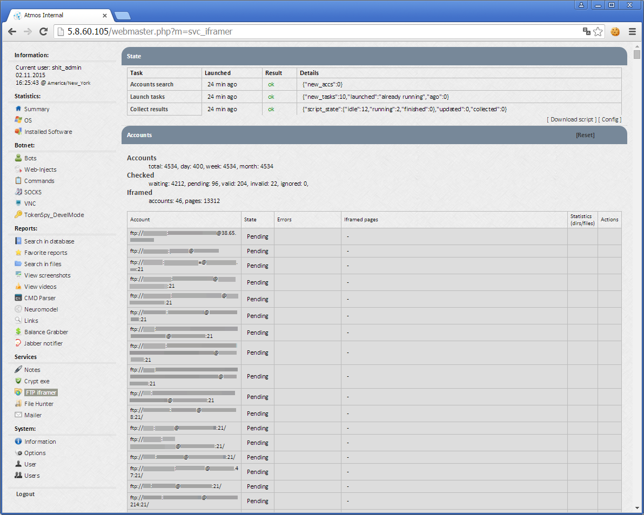Open the Summary statistics page
This screenshot has width=644, height=515.
click(x=37, y=109)
